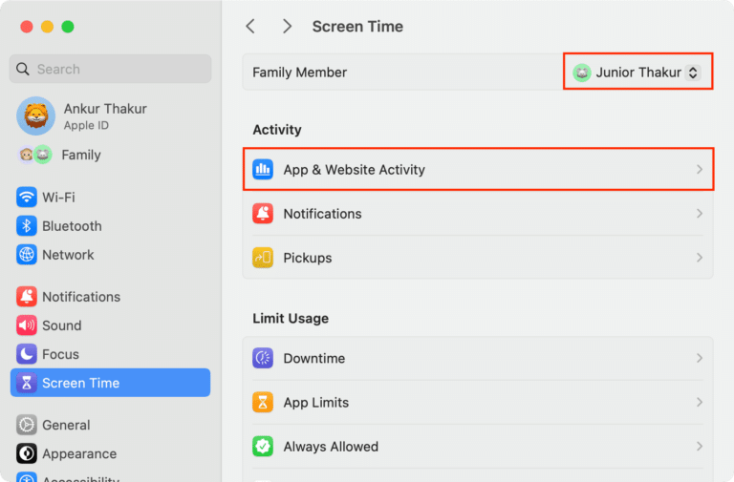Click the Wi-Fi icon in sidebar

(27, 198)
